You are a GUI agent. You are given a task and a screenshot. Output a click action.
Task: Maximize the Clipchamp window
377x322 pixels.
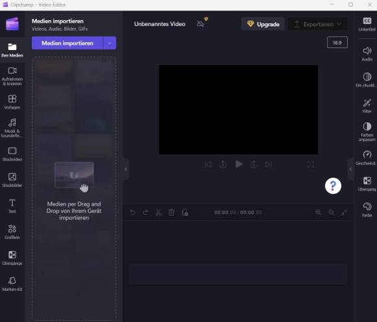click(x=351, y=5)
